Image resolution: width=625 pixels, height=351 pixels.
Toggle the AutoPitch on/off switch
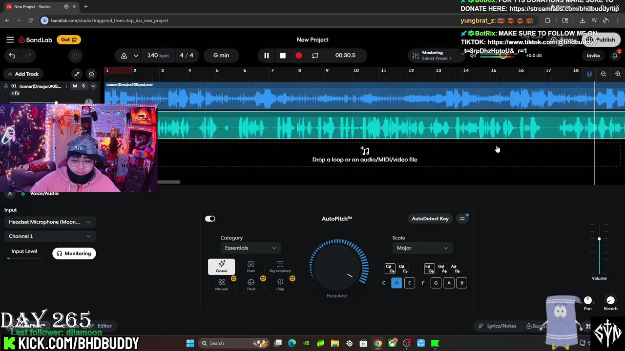[x=210, y=219]
